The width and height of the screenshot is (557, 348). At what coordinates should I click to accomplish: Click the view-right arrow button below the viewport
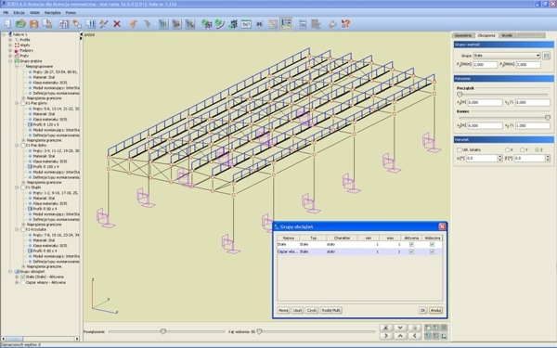pyautogui.click(x=386, y=336)
